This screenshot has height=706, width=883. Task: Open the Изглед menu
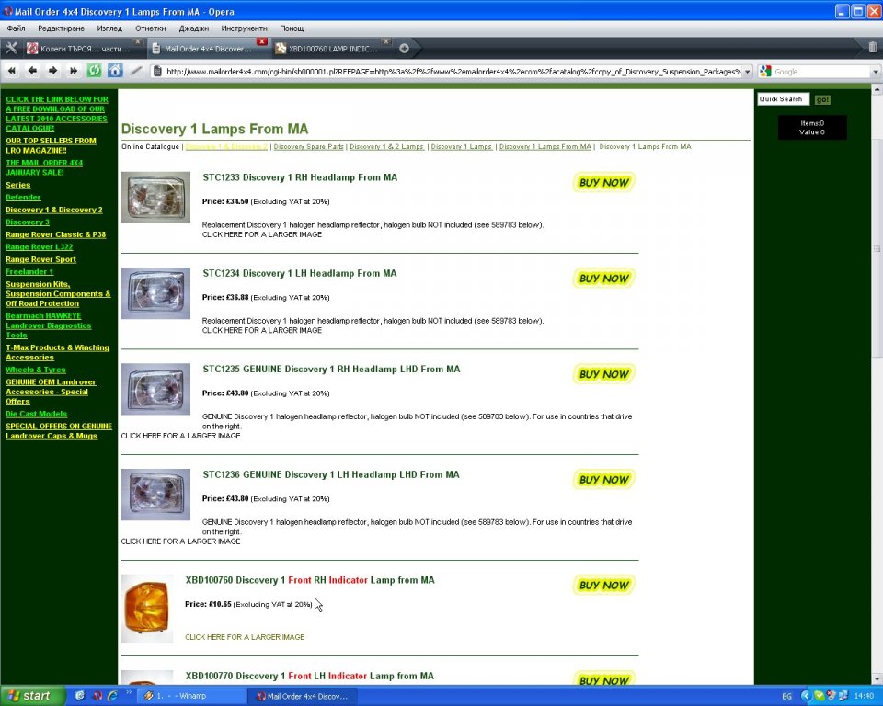click(109, 28)
